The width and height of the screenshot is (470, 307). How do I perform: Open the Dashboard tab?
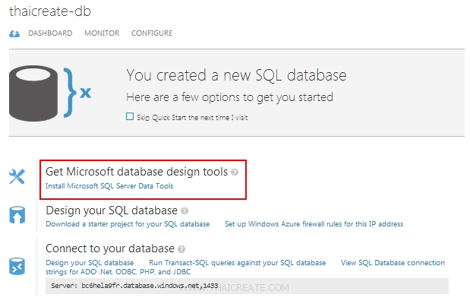pyautogui.click(x=50, y=33)
